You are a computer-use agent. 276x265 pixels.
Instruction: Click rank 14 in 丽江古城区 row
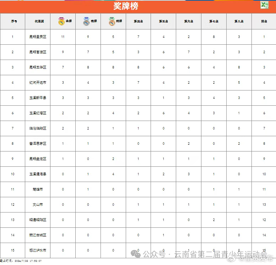[x=264, y=235]
